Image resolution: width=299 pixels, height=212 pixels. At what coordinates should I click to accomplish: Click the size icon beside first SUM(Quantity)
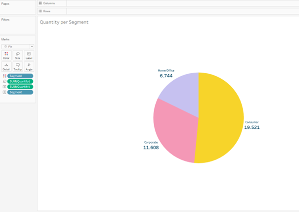click(x=4, y=81)
